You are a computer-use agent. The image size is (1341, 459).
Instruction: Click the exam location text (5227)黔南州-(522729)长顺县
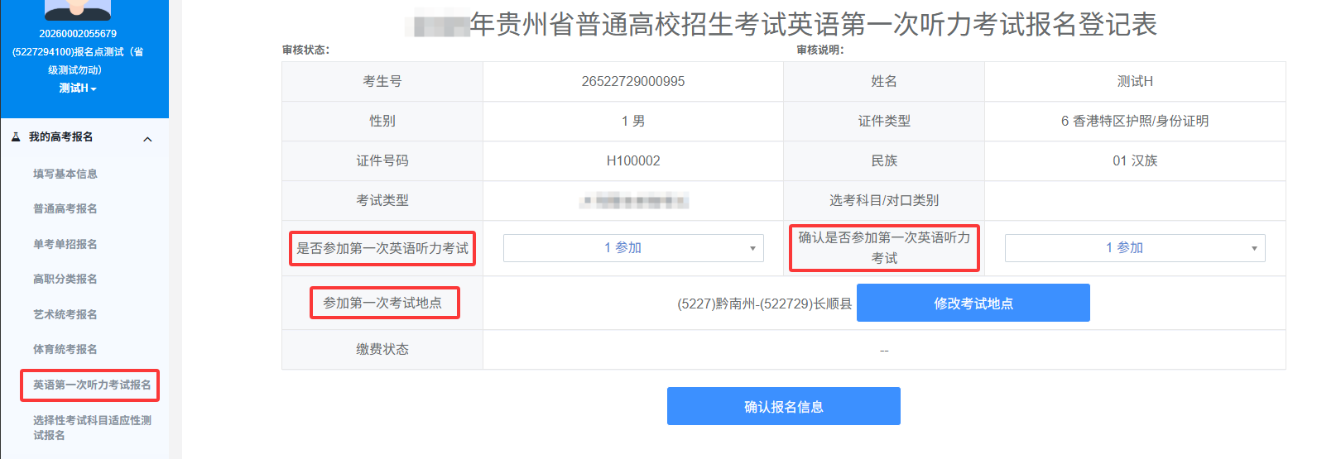[765, 304]
